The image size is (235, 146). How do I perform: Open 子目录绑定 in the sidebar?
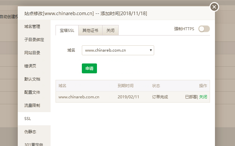[x=34, y=40]
